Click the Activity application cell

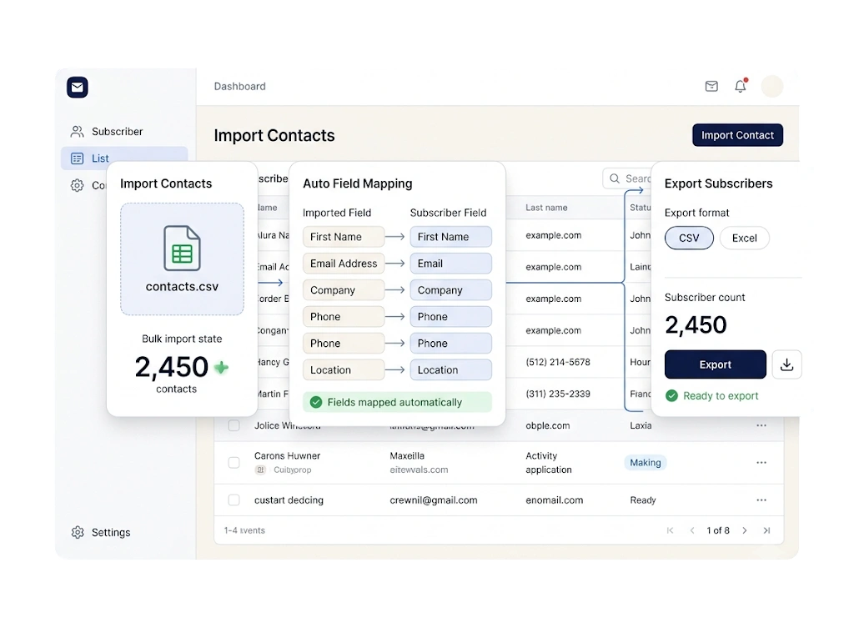[549, 463]
